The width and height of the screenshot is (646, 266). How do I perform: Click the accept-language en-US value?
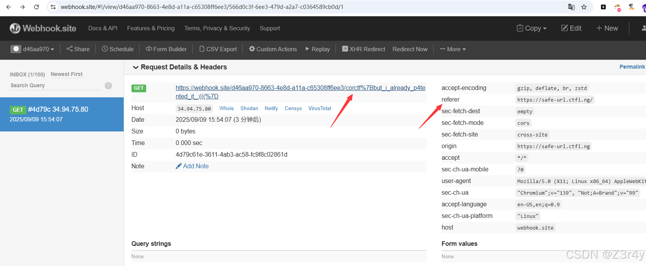pyautogui.click(x=538, y=204)
